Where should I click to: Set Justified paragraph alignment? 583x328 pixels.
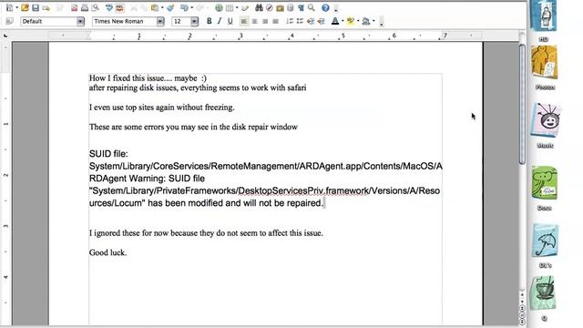pyautogui.click(x=275, y=21)
